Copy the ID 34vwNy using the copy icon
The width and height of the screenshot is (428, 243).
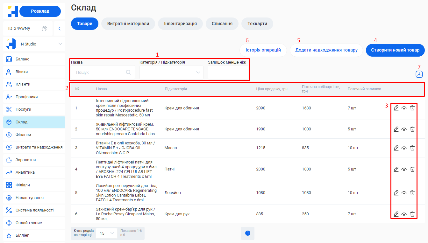tap(45, 29)
